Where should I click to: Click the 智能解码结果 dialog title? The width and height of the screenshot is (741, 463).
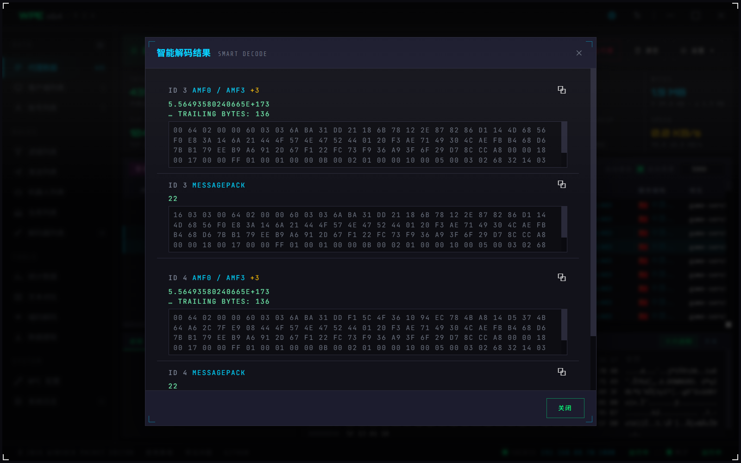pos(183,53)
